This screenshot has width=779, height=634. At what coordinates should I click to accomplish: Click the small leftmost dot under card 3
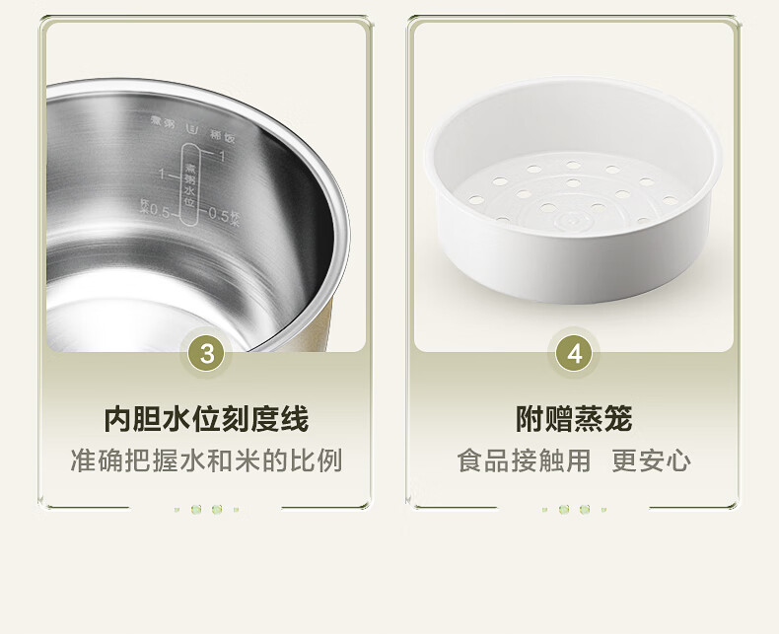coord(177,510)
